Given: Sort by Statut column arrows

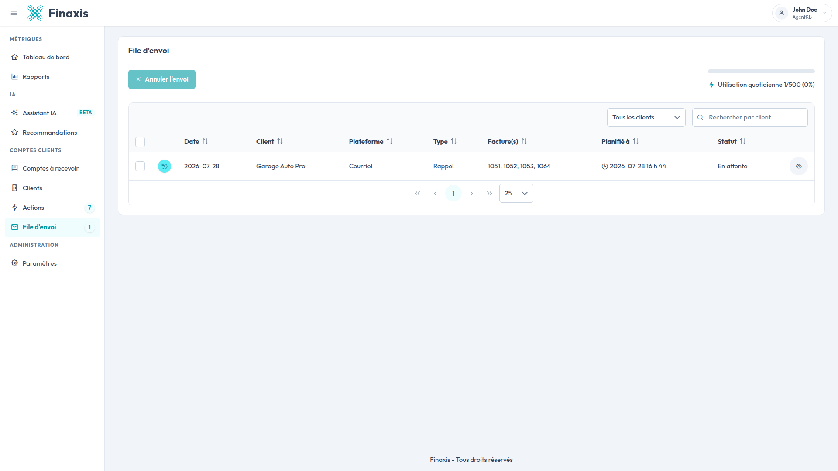Looking at the screenshot, I should tap(743, 141).
